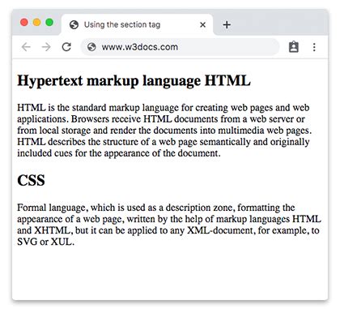Close the 'Using the section tag' tab
This screenshot has width=340, height=309.
203,25
